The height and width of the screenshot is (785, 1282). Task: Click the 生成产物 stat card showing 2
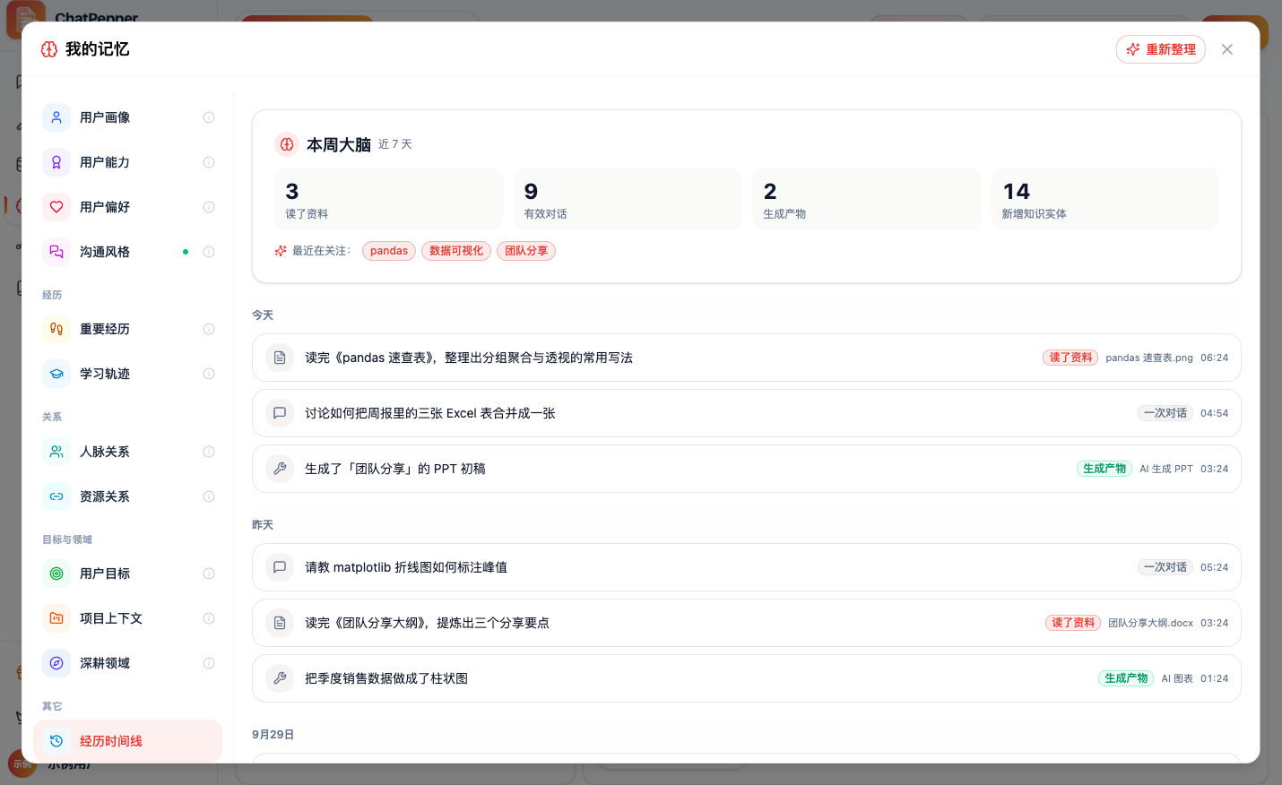[x=866, y=199]
